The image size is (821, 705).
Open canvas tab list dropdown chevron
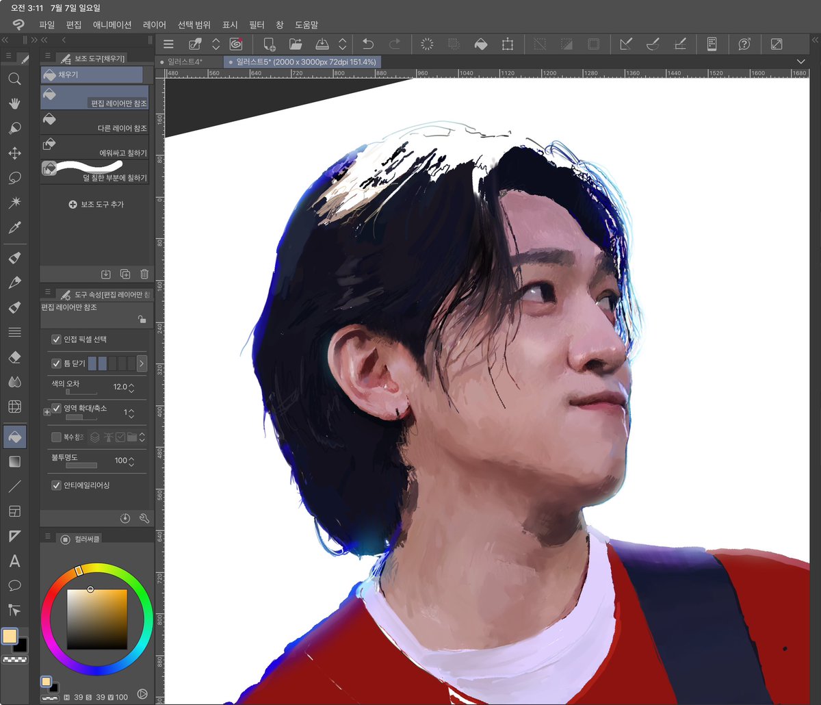point(801,62)
